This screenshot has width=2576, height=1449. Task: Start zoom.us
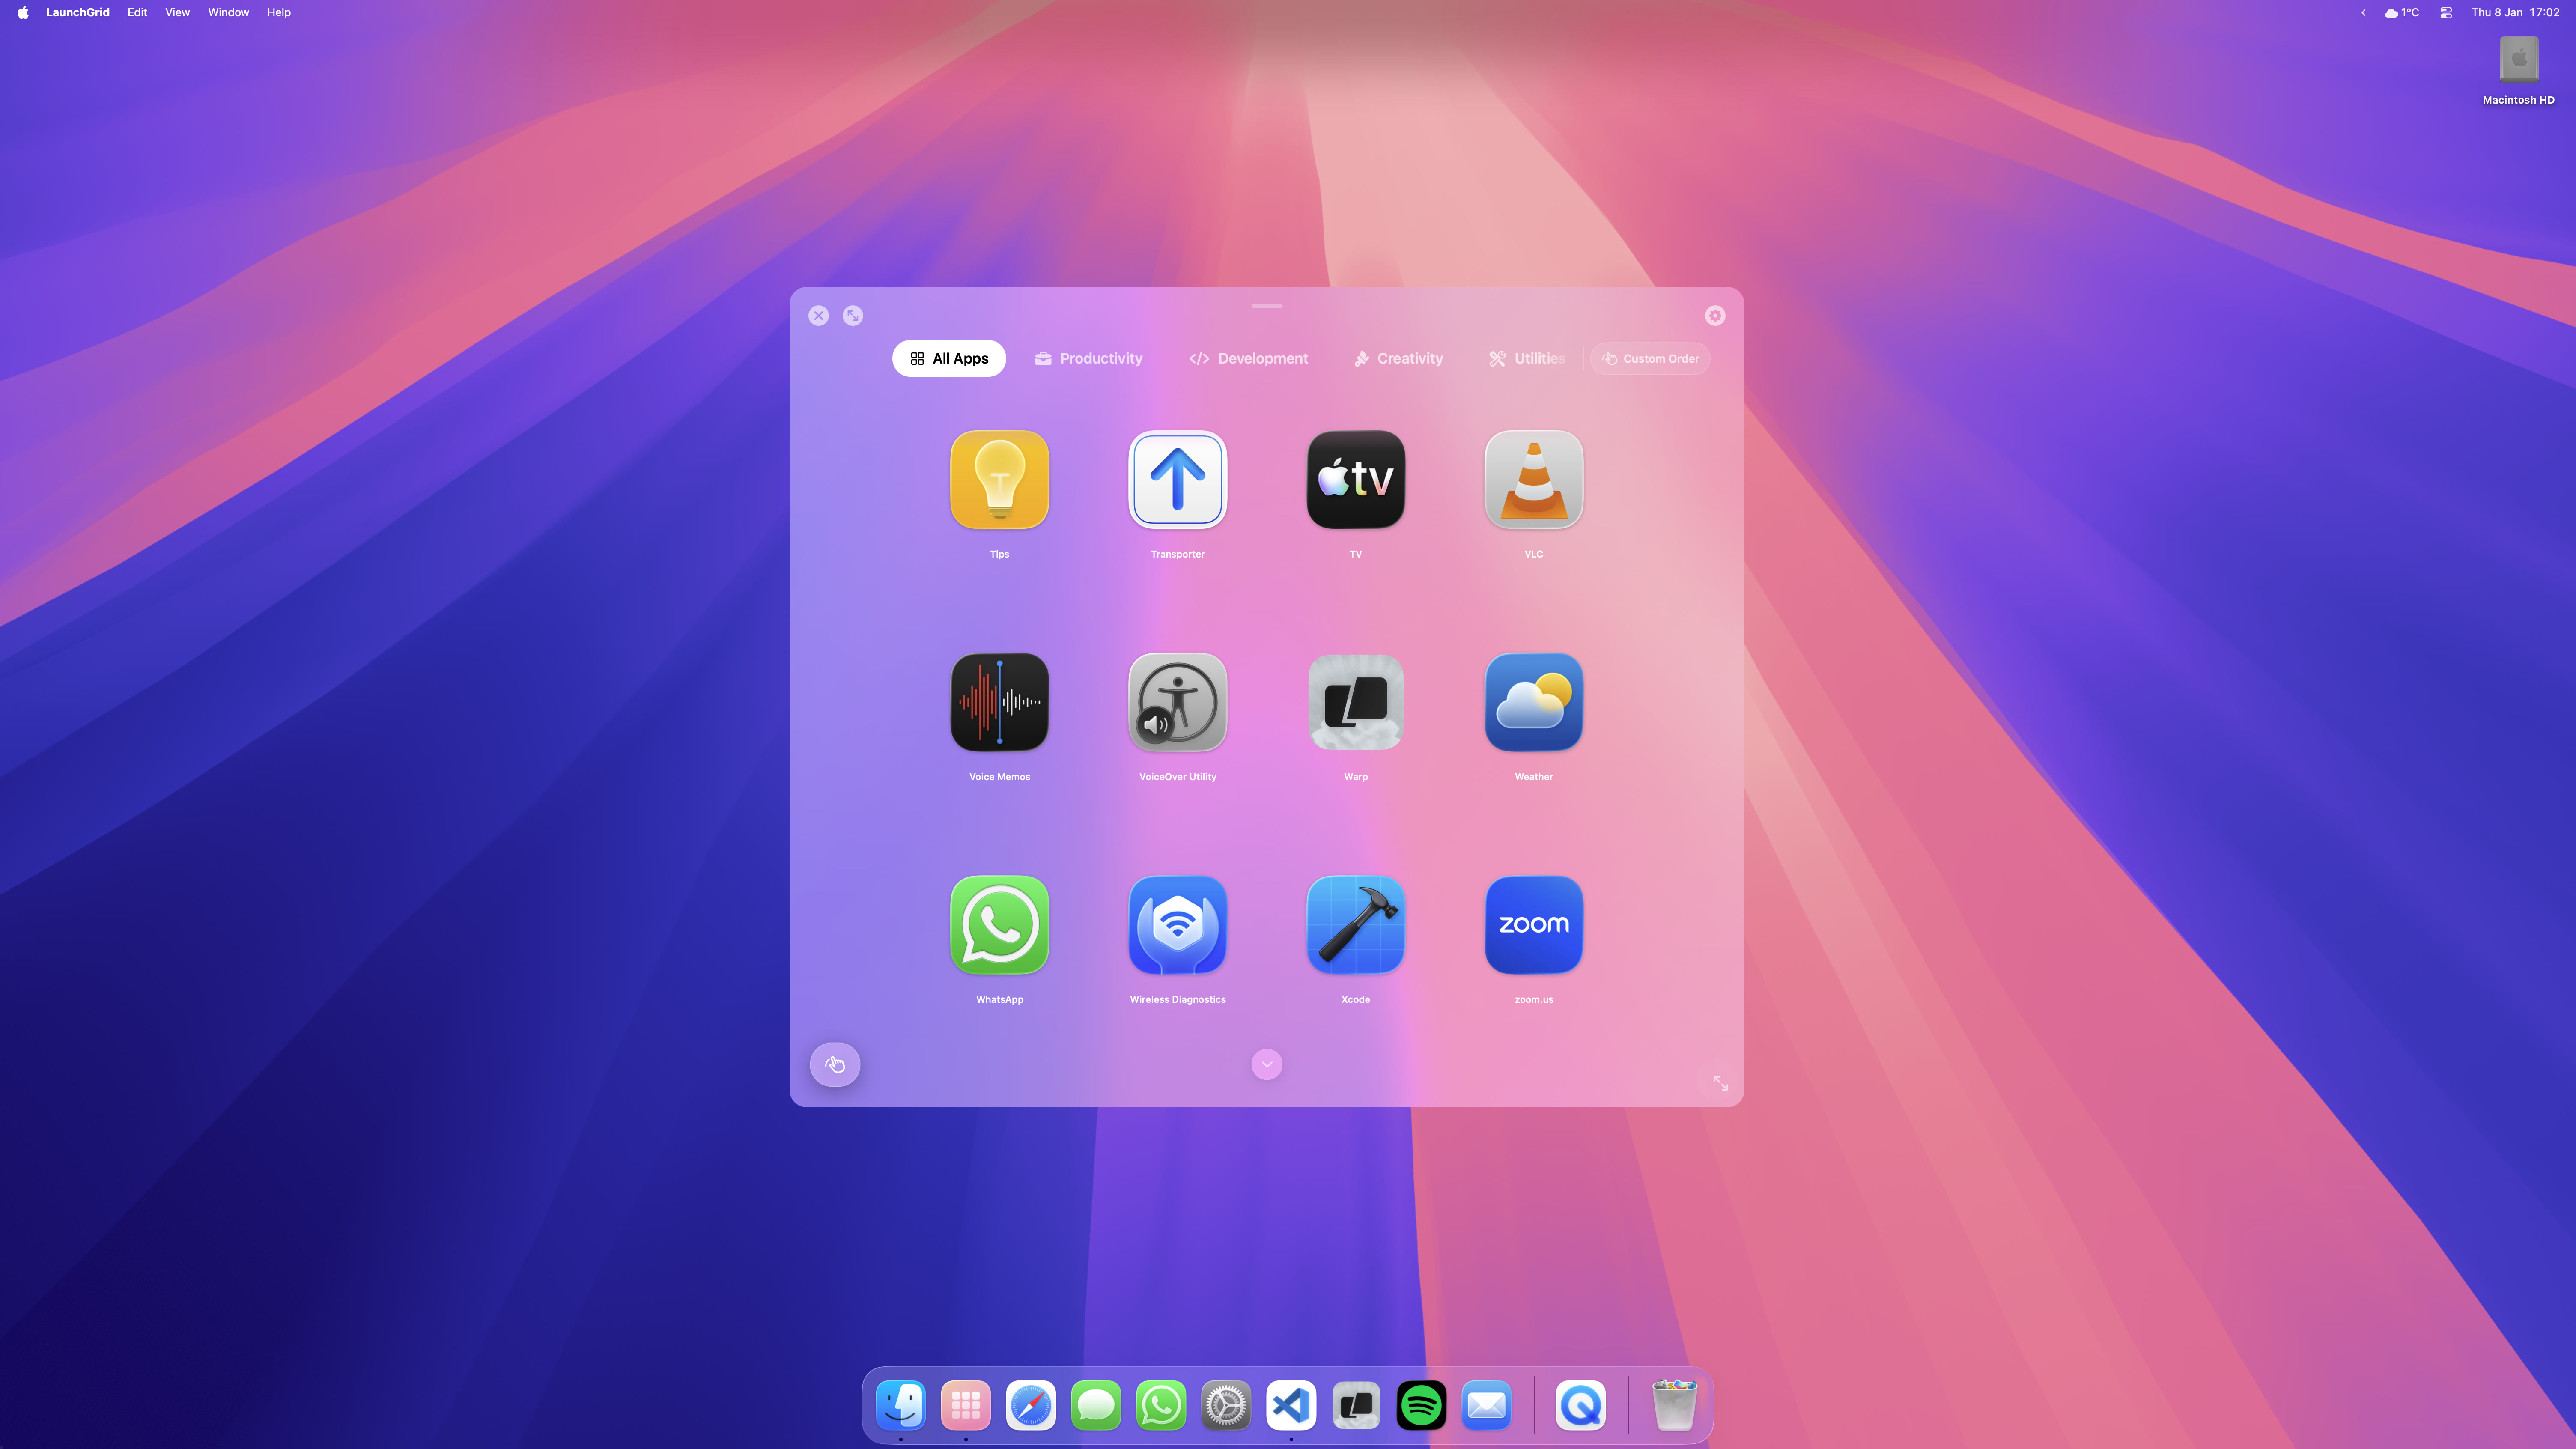pyautogui.click(x=1533, y=925)
